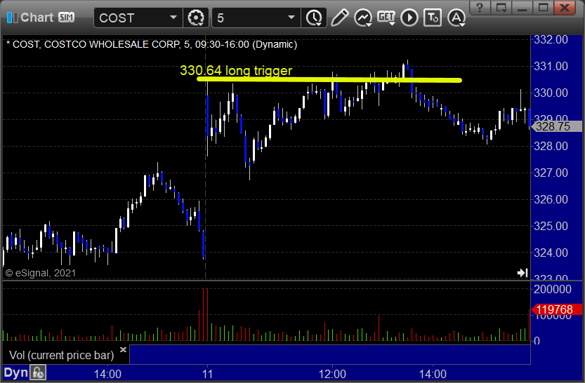Select the 330.64 long trigger label
The image size is (585, 383).
click(236, 70)
